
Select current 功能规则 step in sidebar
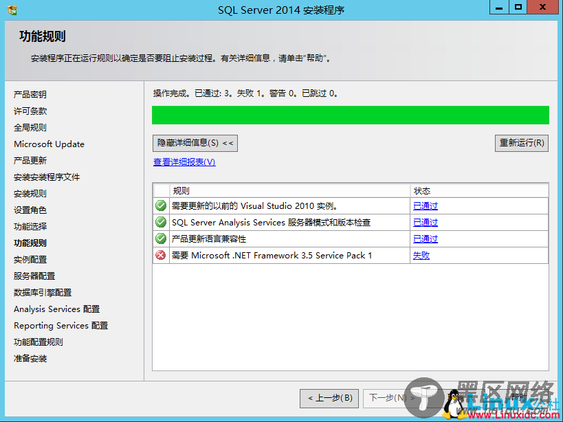(30, 243)
